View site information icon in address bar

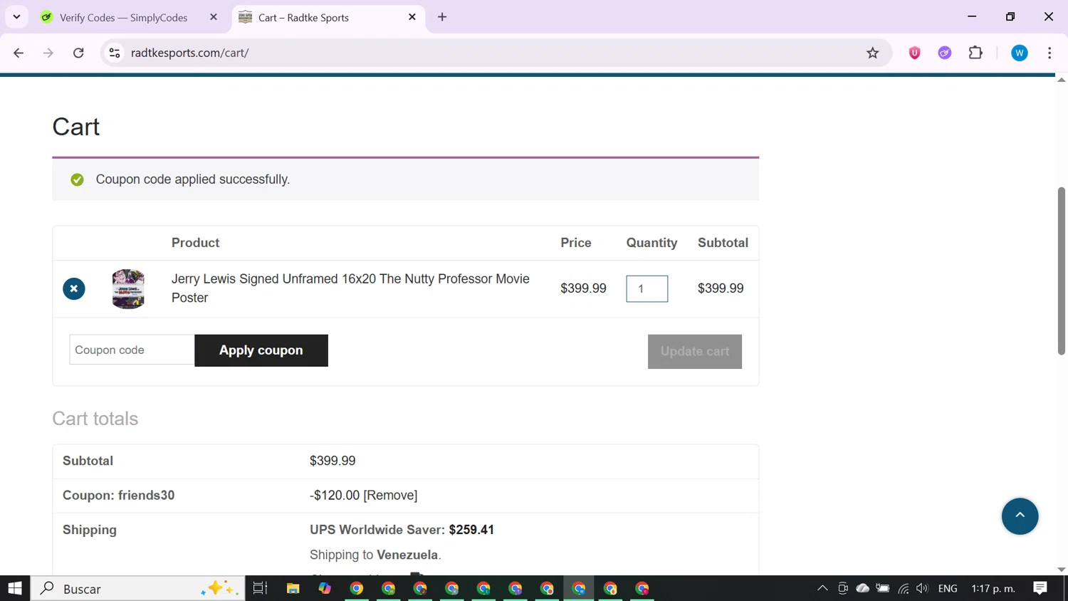click(115, 53)
